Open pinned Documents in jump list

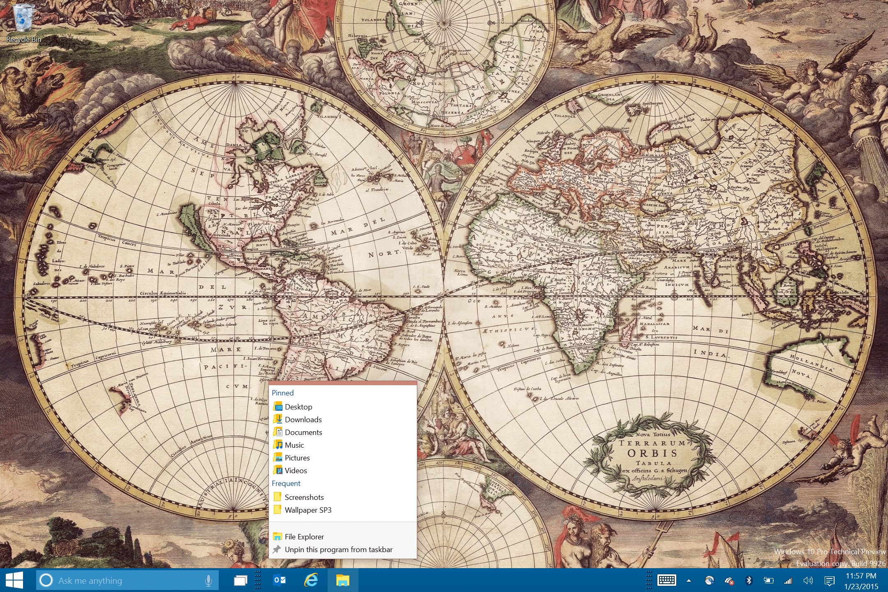[x=343, y=432]
